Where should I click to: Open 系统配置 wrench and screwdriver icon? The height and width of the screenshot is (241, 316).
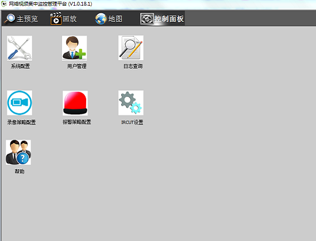20,48
